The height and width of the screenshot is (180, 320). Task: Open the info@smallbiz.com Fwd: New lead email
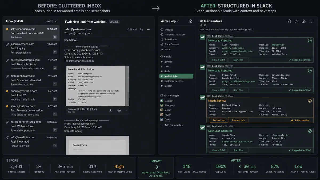coord(31,141)
